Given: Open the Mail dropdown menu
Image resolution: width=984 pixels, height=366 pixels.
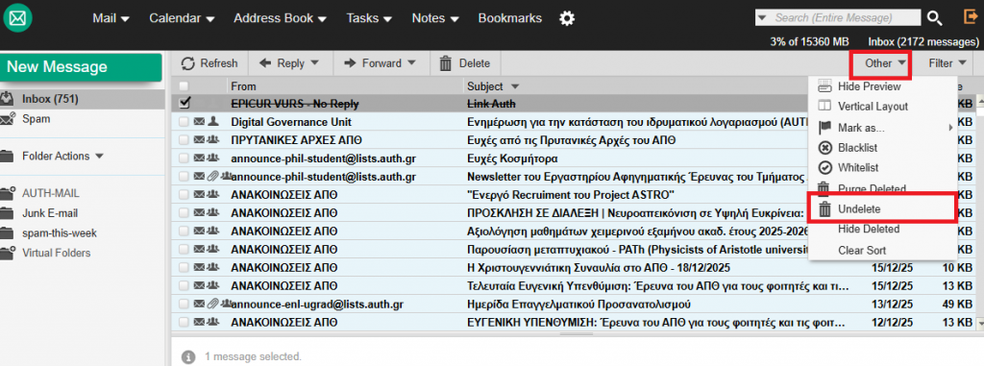Looking at the screenshot, I should click(111, 18).
